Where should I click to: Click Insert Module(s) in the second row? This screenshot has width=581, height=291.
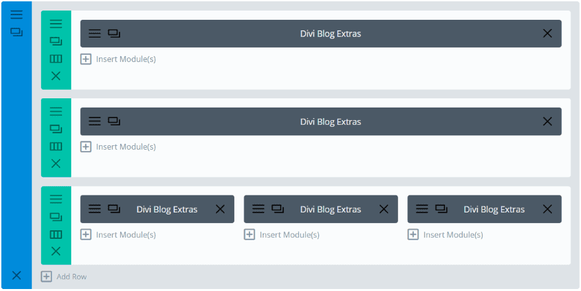[118, 147]
